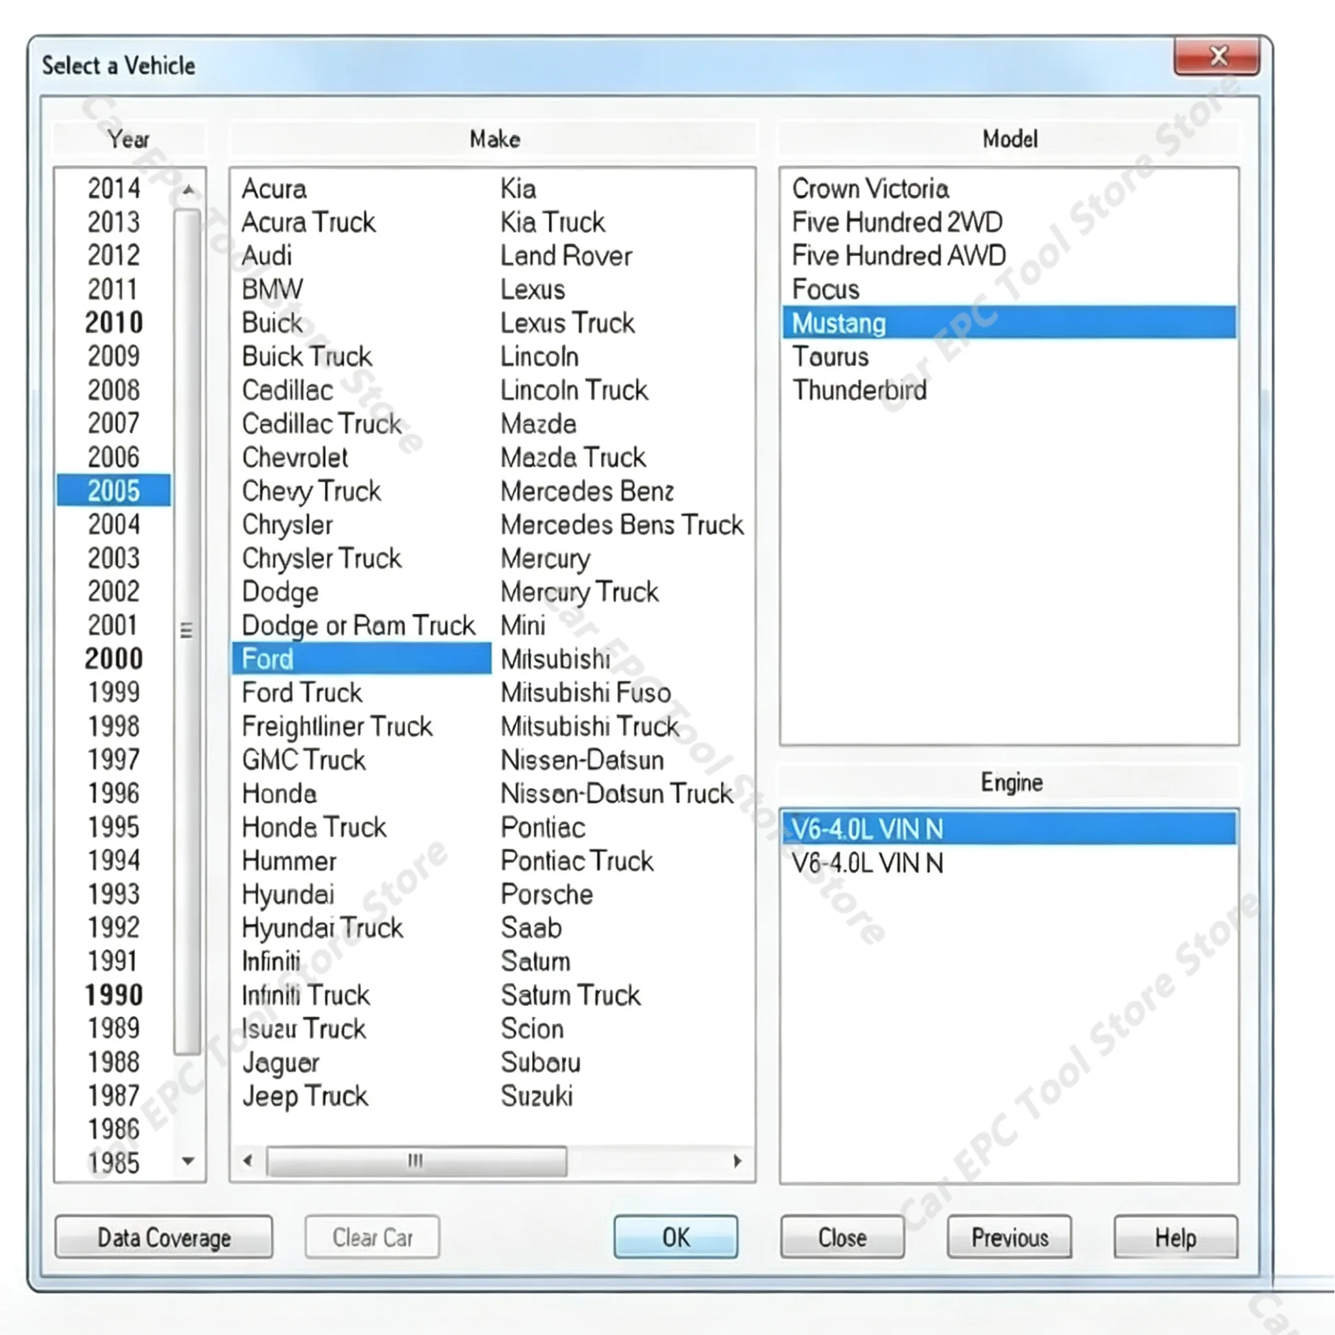Select the highlighted year 2005
Image resolution: width=1335 pixels, height=1335 pixels.
click(114, 491)
